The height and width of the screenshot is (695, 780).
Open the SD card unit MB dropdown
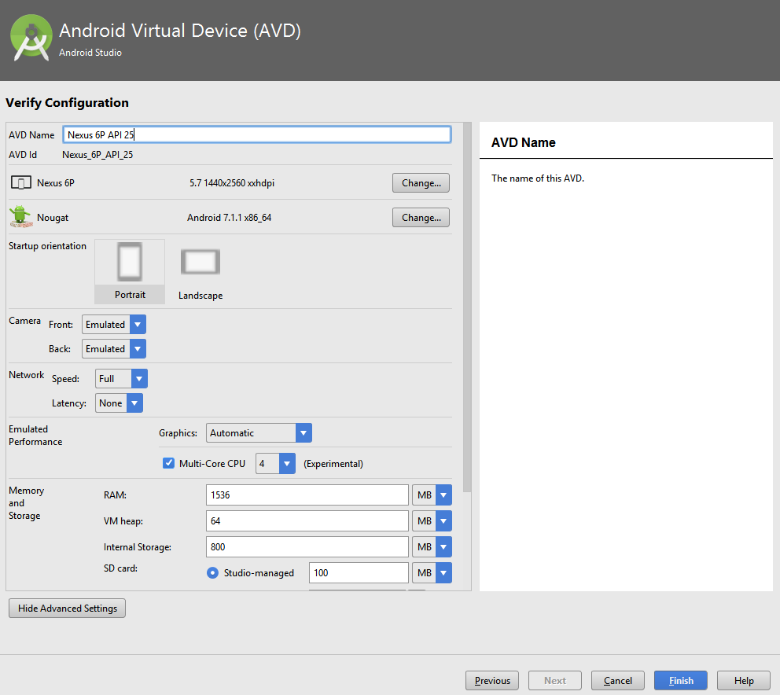pos(432,572)
